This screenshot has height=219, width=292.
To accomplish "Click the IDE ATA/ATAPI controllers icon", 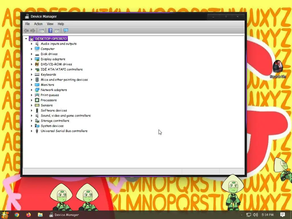I will click(x=37, y=70).
